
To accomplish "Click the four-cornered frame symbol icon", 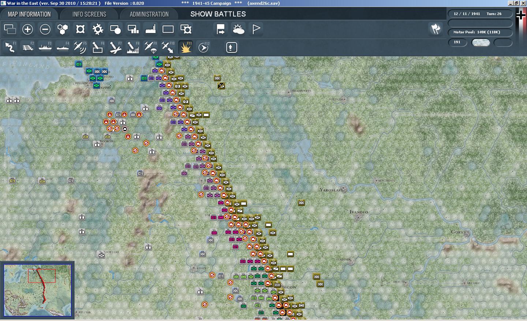I will (80, 29).
